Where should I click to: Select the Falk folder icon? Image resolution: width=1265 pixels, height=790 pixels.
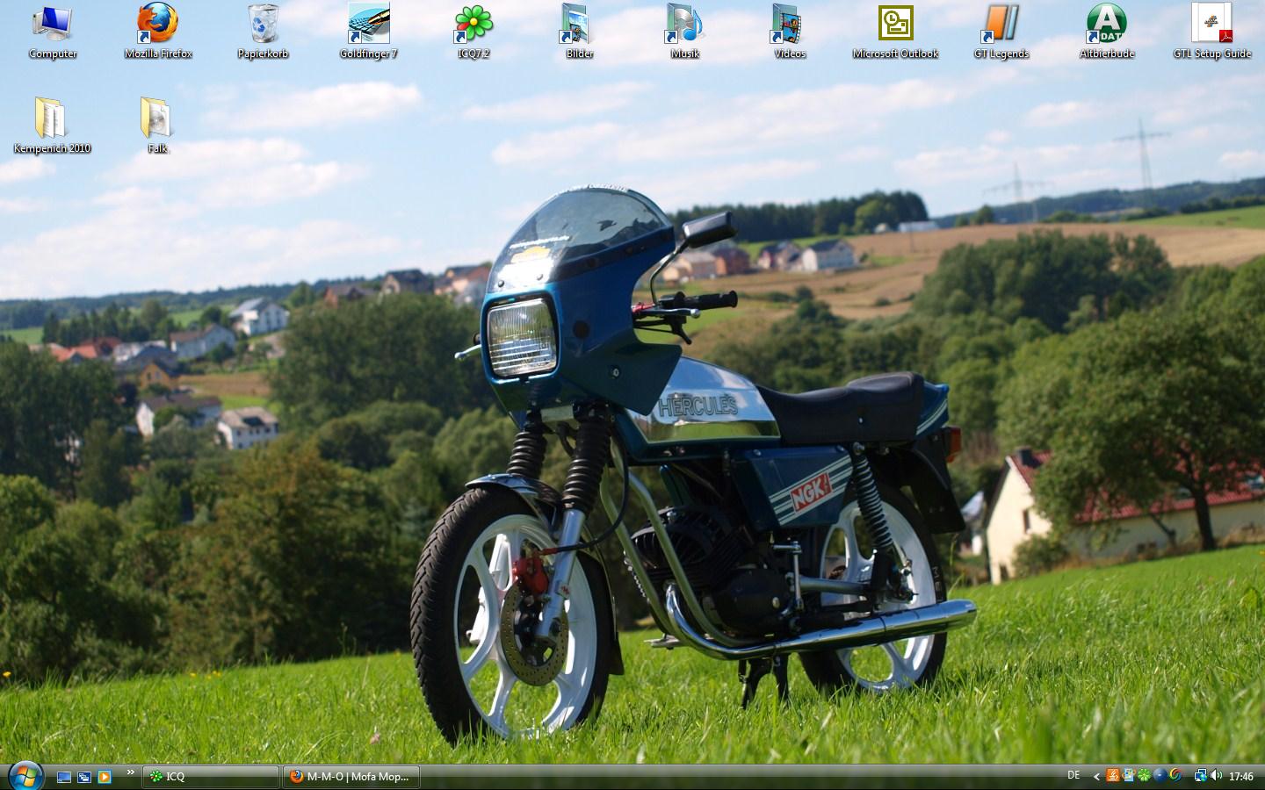[157, 121]
